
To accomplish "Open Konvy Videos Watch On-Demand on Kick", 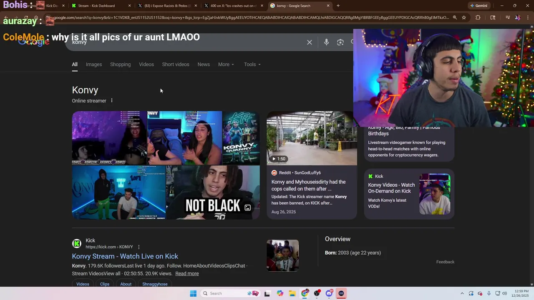I will click(391, 188).
